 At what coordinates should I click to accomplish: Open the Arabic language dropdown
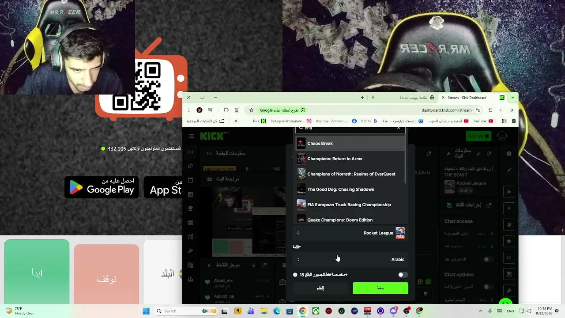pyautogui.click(x=350, y=259)
